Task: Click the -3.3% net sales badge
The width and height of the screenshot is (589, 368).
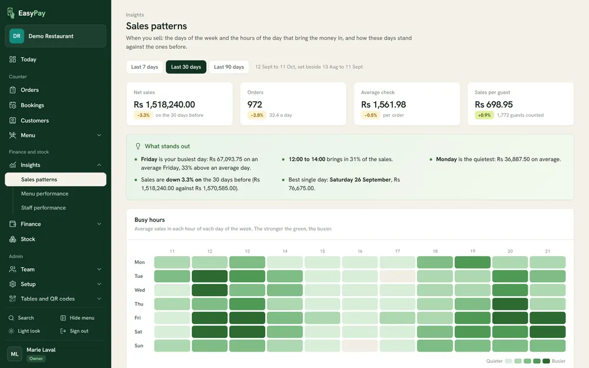Action: click(143, 115)
